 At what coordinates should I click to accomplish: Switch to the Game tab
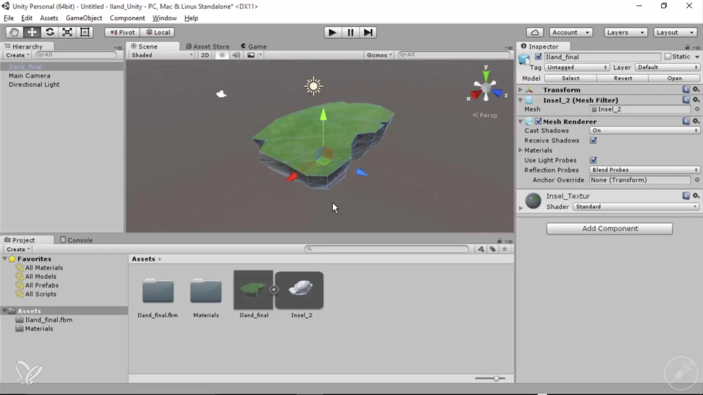tap(254, 46)
